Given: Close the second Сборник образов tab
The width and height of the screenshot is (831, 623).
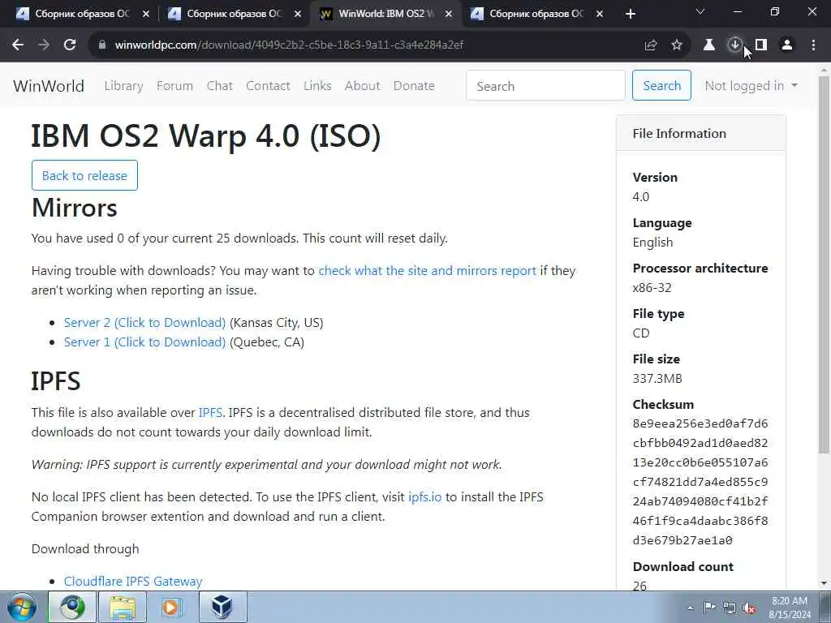Looking at the screenshot, I should click(298, 14).
